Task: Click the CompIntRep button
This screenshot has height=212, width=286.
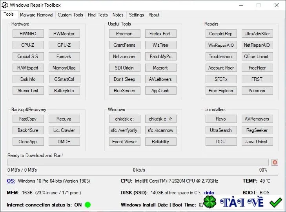Action: click(221, 34)
